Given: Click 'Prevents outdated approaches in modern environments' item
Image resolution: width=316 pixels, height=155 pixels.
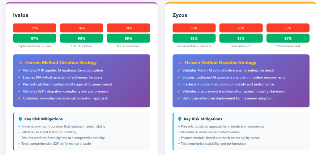Looking at the screenshot, I should point(221,127).
